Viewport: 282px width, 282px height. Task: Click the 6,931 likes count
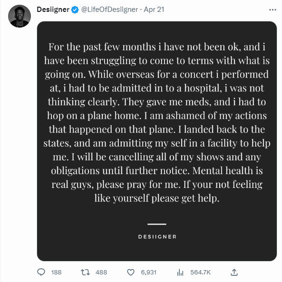point(148,272)
